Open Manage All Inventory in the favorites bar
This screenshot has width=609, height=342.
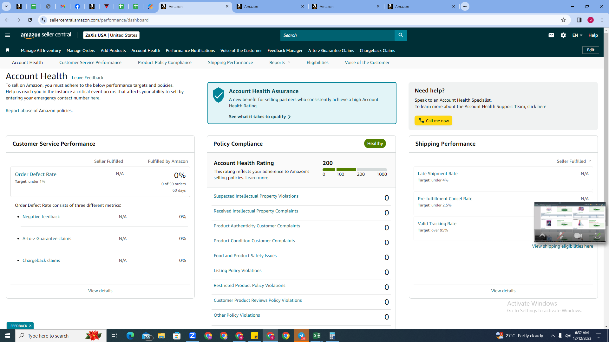[x=41, y=50]
